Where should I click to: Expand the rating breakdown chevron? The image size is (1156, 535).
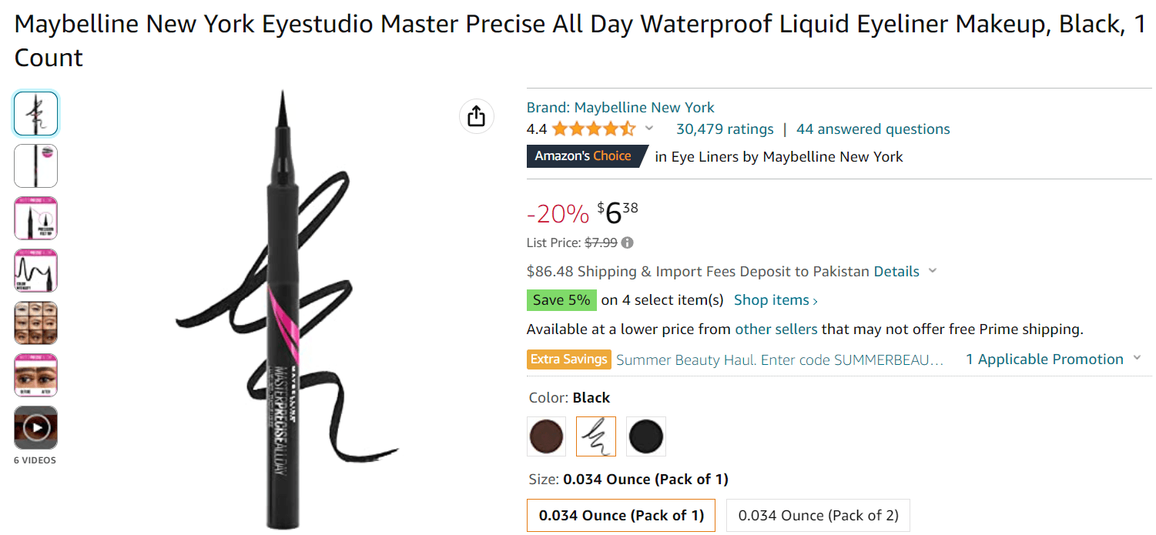coord(649,129)
